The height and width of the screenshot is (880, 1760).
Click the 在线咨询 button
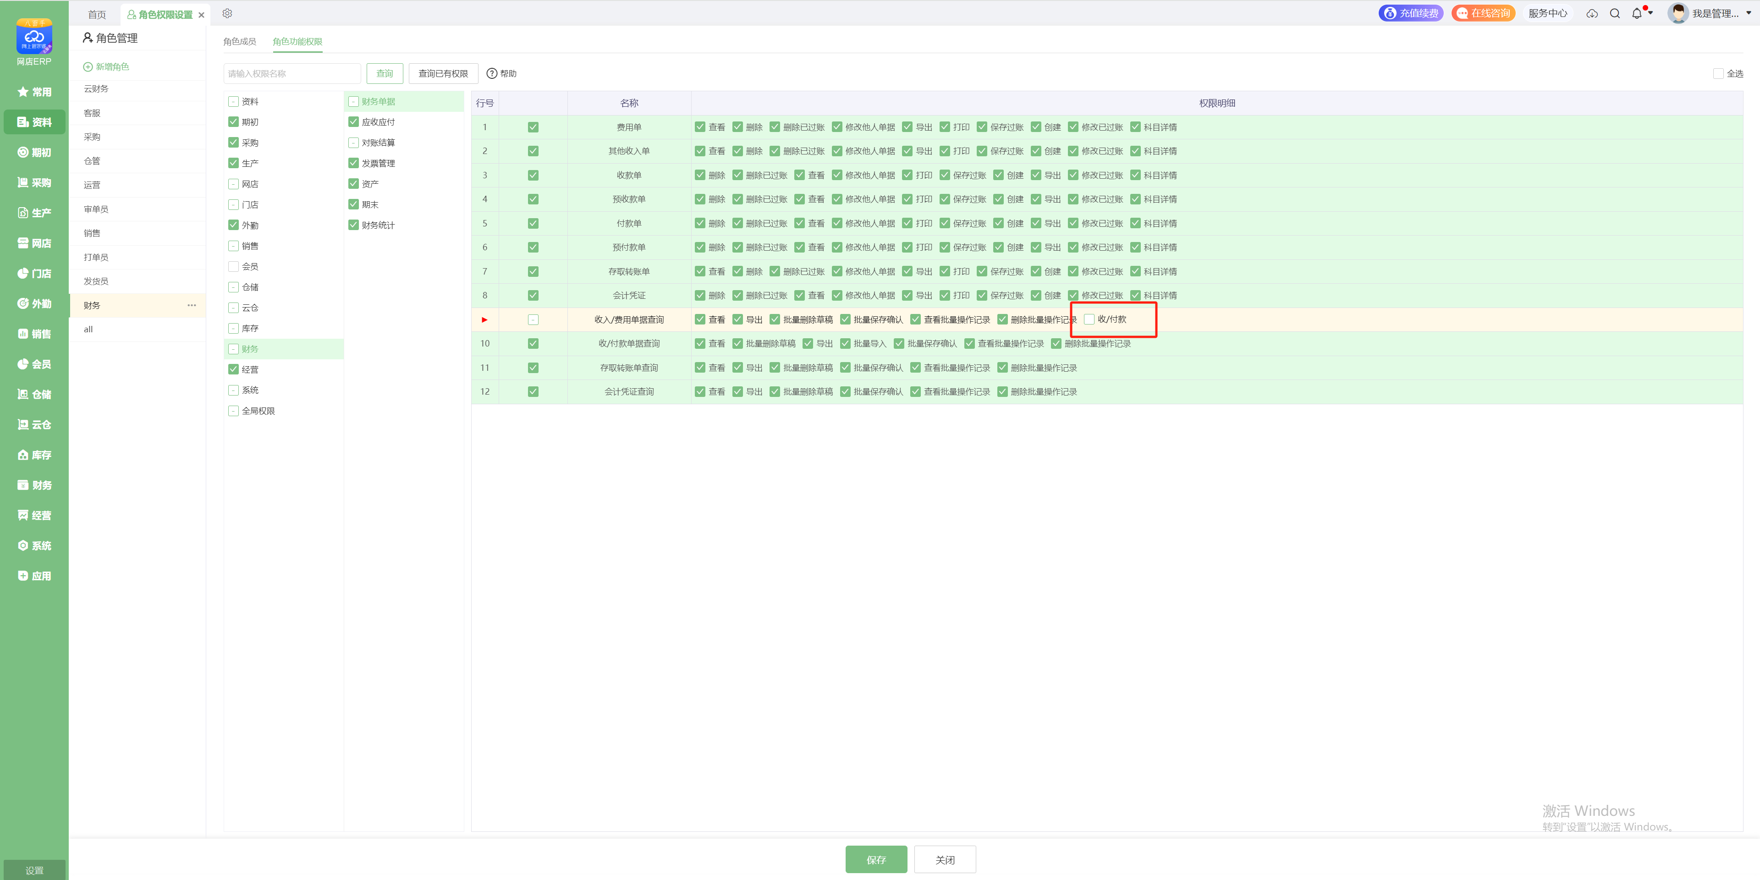click(1483, 13)
